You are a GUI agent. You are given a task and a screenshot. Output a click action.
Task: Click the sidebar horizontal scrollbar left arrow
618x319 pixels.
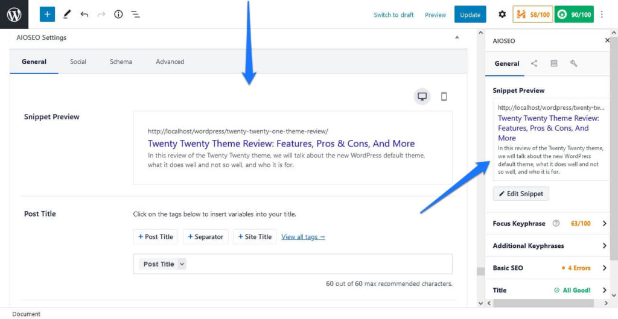pos(489,303)
